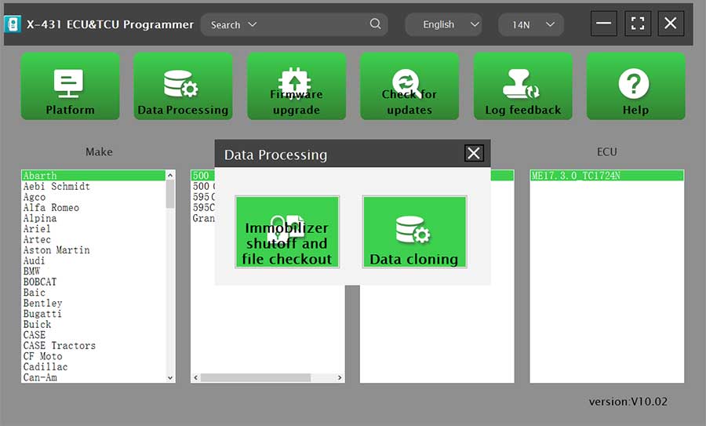Screen dimensions: 706x426
Task: Open the English language dropdown
Action: pos(443,24)
